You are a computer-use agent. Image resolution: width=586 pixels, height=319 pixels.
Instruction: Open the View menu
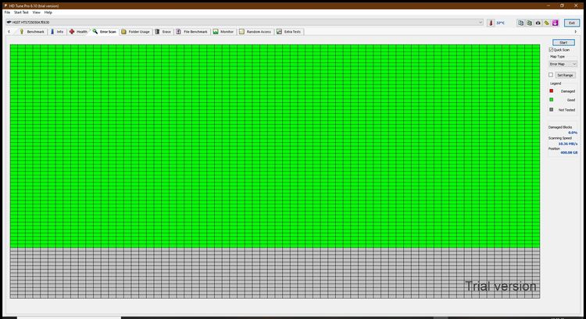pyautogui.click(x=36, y=12)
